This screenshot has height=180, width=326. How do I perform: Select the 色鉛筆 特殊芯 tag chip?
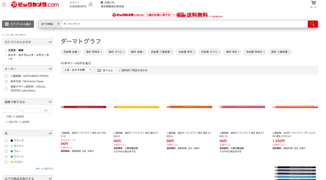click(x=255, y=52)
